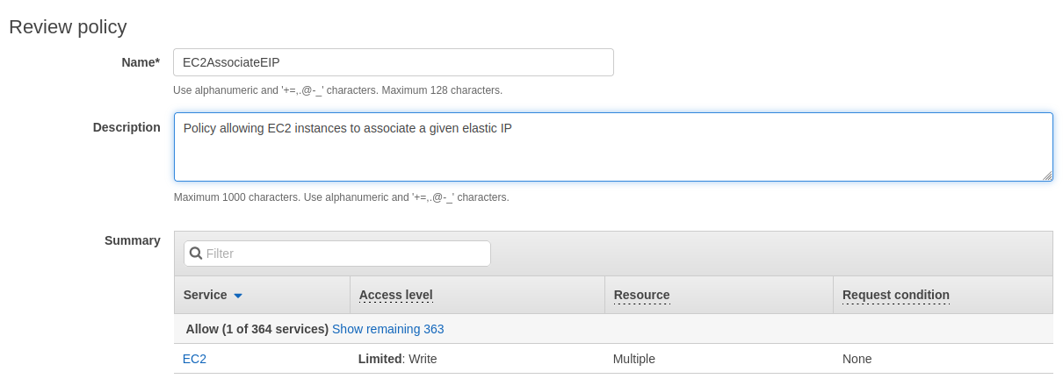Click the Allow (1 of 364 services) row
The width and height of the screenshot is (1063, 386).
(x=257, y=329)
